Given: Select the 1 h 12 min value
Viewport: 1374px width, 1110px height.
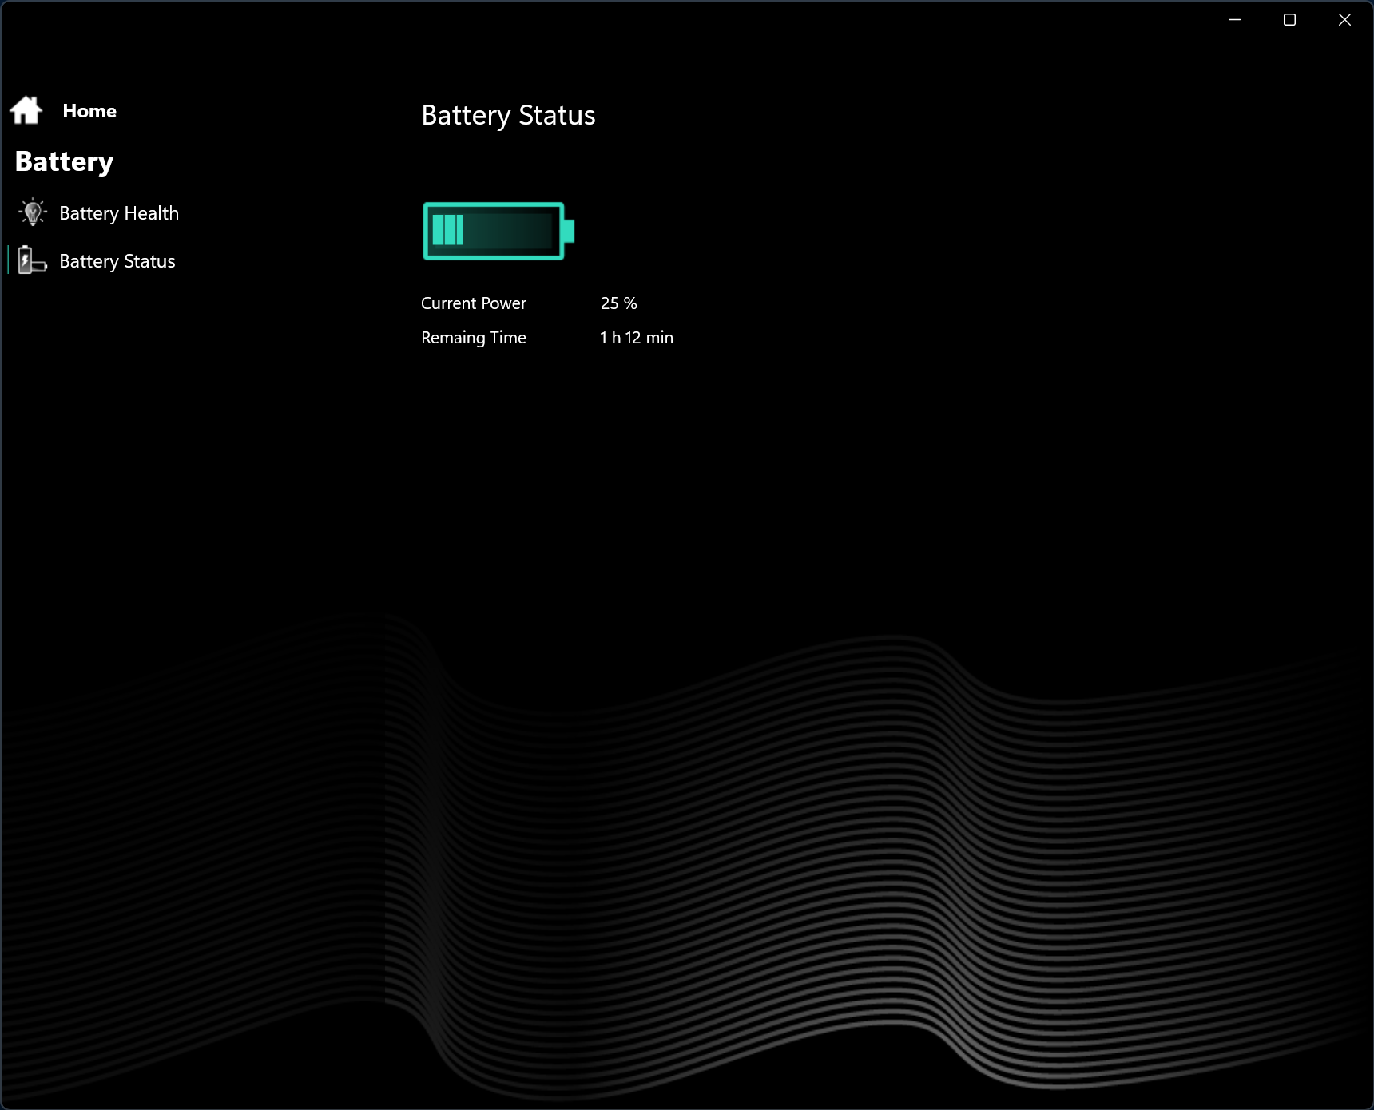Looking at the screenshot, I should [x=637, y=338].
